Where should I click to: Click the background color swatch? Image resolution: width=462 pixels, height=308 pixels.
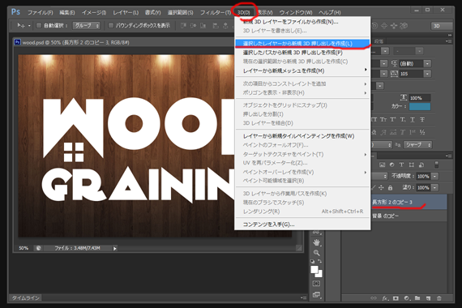(x=319, y=275)
